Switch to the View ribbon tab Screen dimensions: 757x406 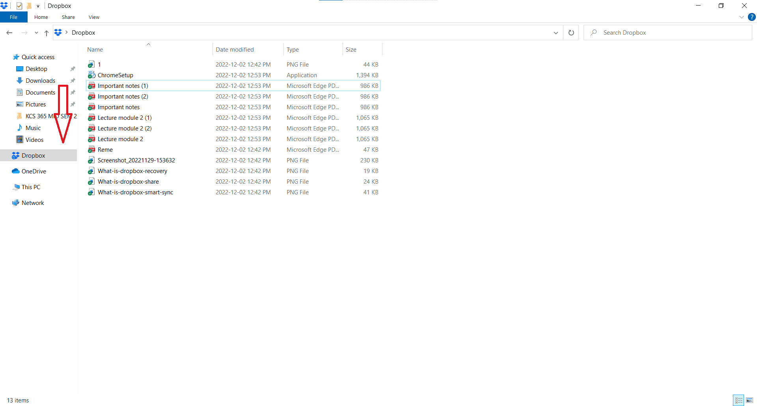click(x=93, y=17)
